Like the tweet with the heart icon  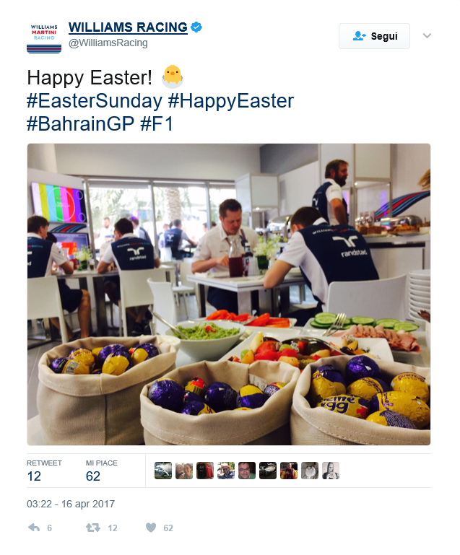click(x=151, y=528)
